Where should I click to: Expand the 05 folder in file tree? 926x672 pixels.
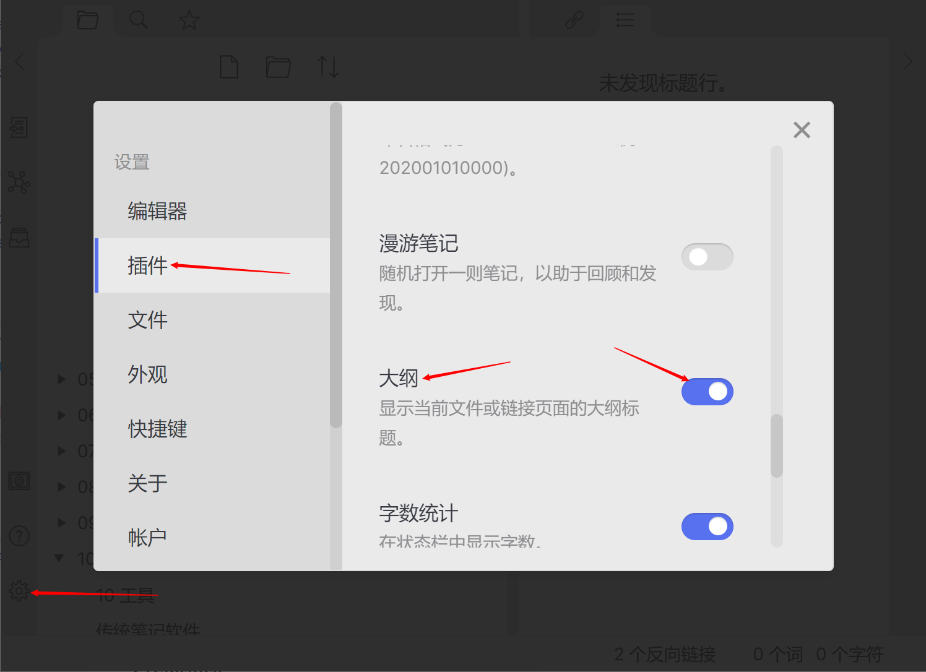coord(61,379)
